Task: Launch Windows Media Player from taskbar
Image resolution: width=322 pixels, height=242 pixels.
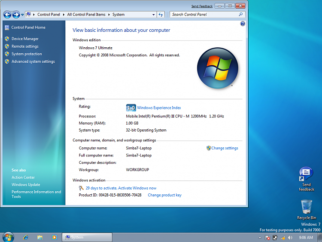Action: tap(54, 237)
